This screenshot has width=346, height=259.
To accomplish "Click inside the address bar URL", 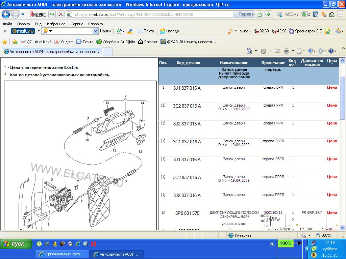I will (133, 15).
